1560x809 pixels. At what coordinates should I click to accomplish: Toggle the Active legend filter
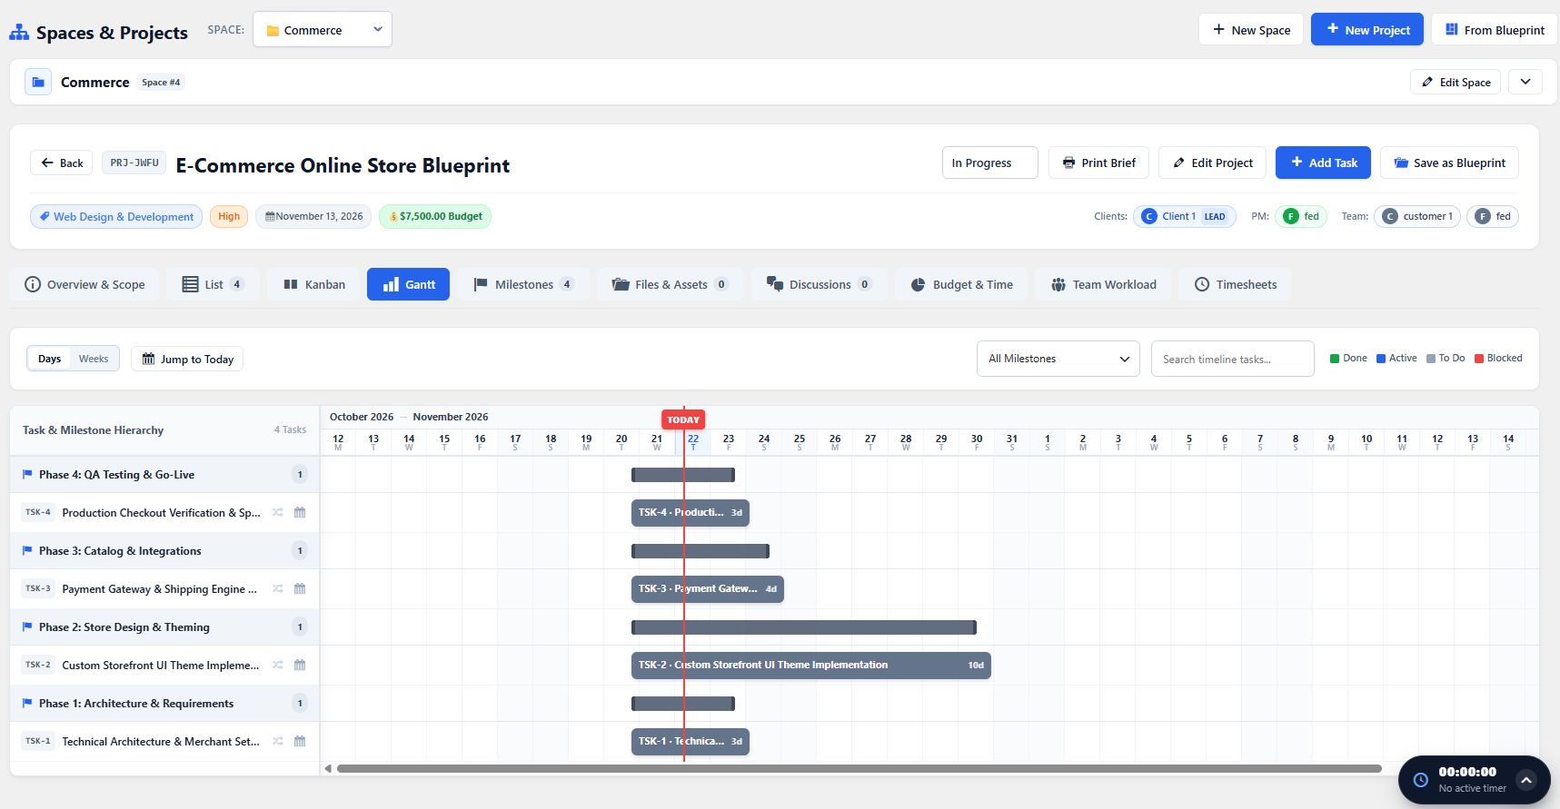pyautogui.click(x=1396, y=358)
